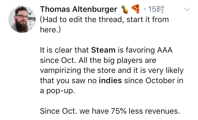Viewport: 198px width, 120px height.
Task: Select the line starting "(Had to edit"
Action: pos(105,20)
